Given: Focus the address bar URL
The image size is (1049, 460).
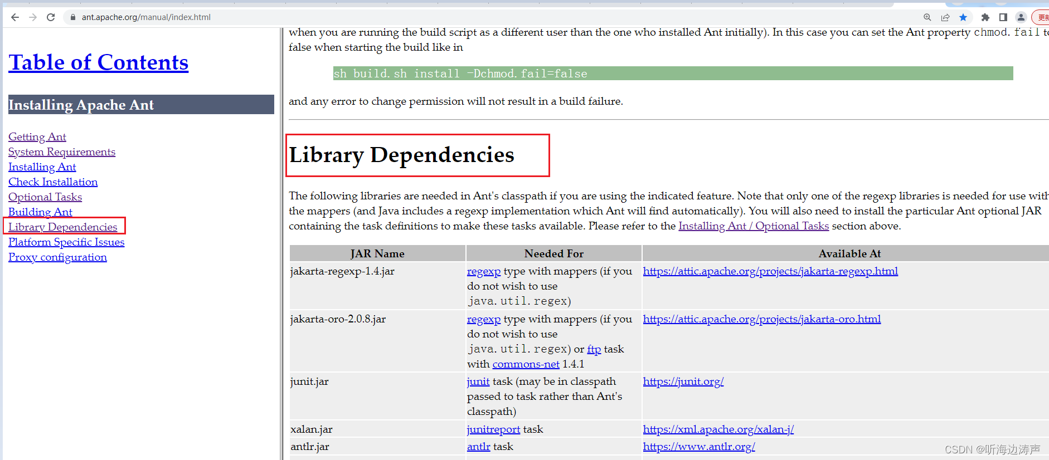Looking at the screenshot, I should point(146,17).
